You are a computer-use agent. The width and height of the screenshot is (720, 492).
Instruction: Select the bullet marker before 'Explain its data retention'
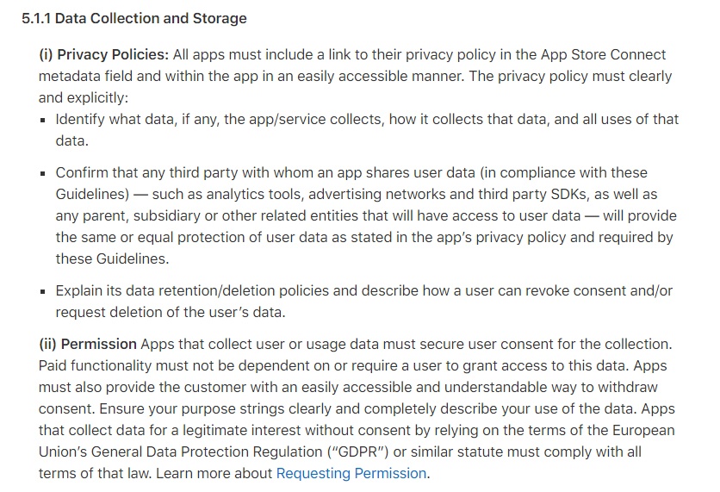click(x=43, y=292)
